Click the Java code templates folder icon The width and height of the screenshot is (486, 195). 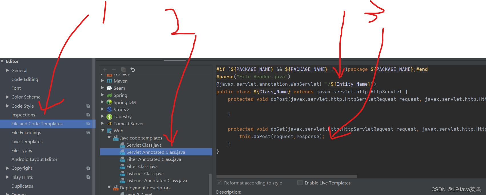tap(116, 138)
